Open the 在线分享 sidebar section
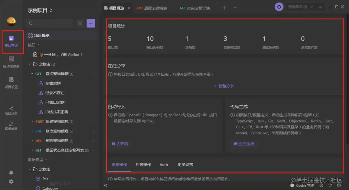The height and width of the screenshot is (190, 349). coord(13,107)
